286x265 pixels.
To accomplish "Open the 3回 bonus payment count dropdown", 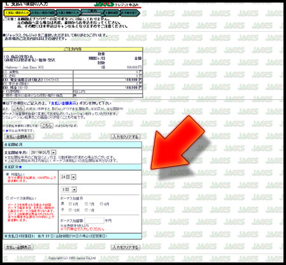I will 69,189.
